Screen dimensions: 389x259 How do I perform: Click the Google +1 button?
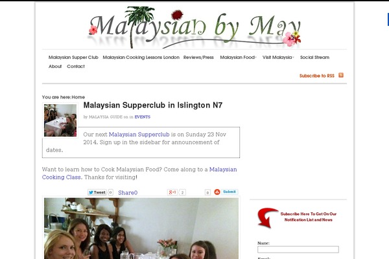pos(172,192)
